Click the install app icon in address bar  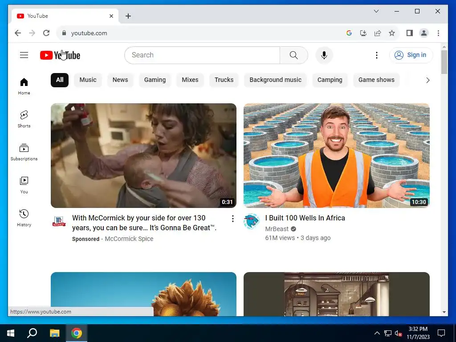[x=363, y=33]
